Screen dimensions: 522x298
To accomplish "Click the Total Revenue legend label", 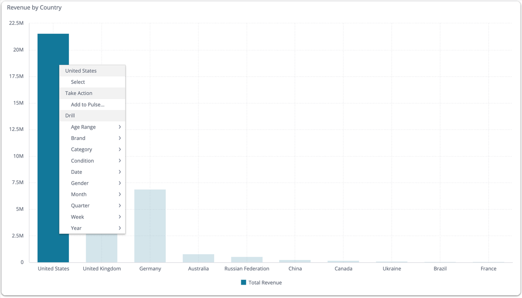I will click(265, 283).
